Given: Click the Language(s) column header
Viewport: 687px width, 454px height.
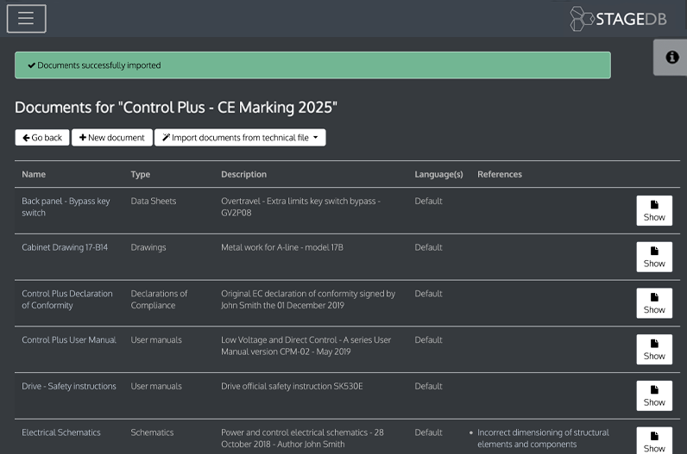Looking at the screenshot, I should [x=438, y=174].
